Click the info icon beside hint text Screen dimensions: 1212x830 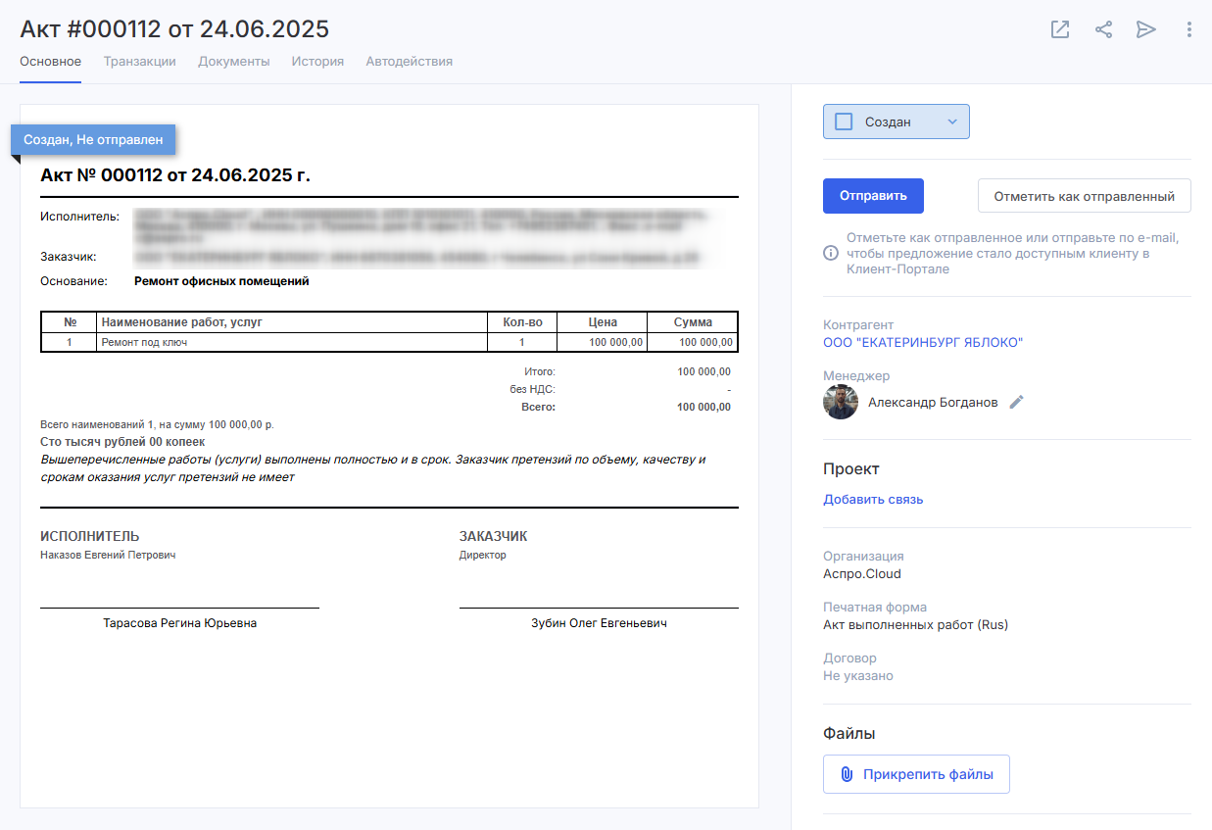click(x=831, y=253)
